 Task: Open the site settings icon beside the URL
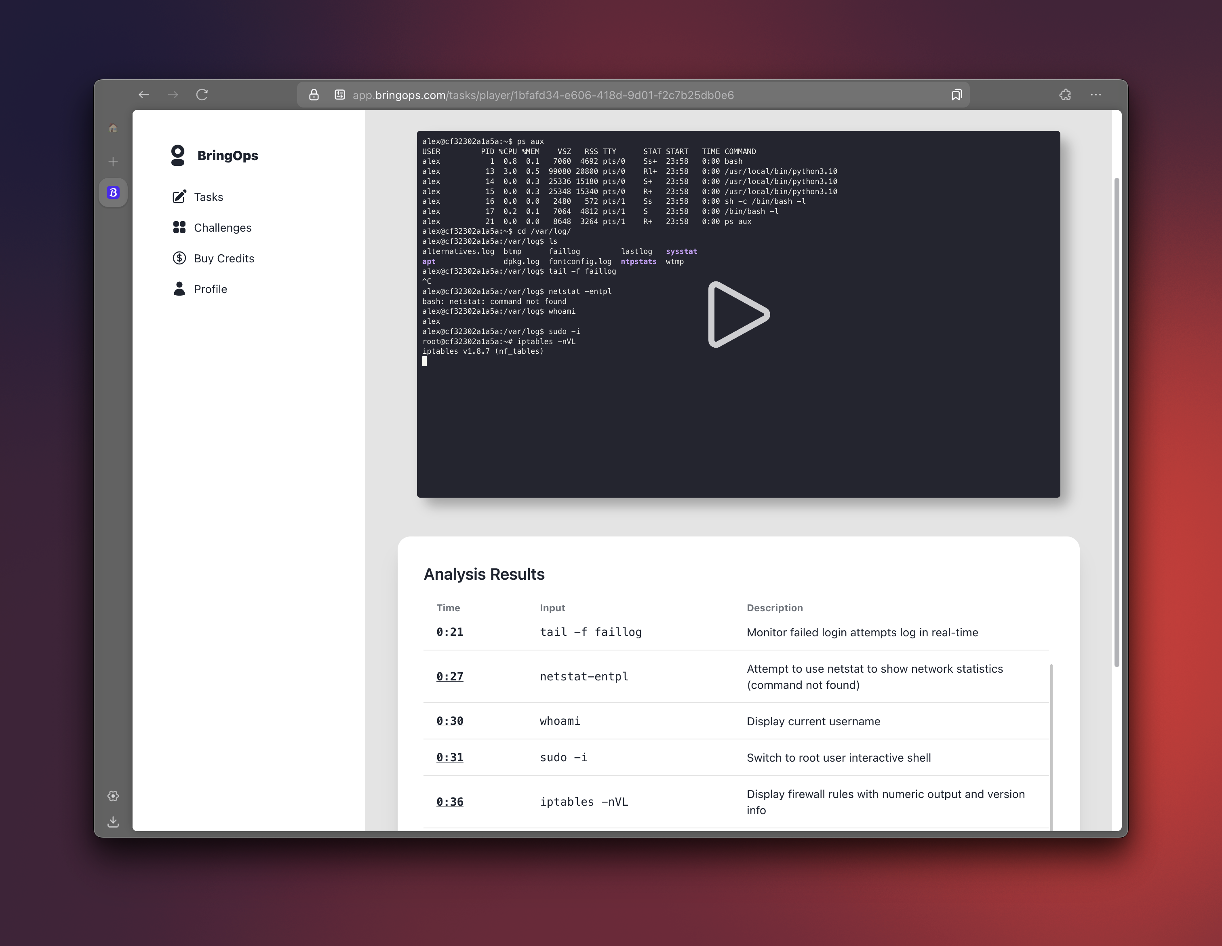(x=339, y=95)
